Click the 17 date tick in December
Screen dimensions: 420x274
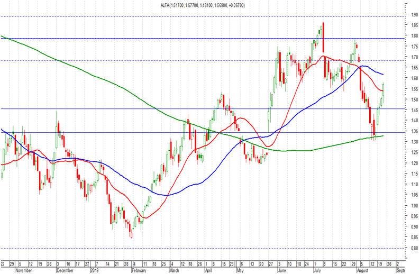(77, 264)
